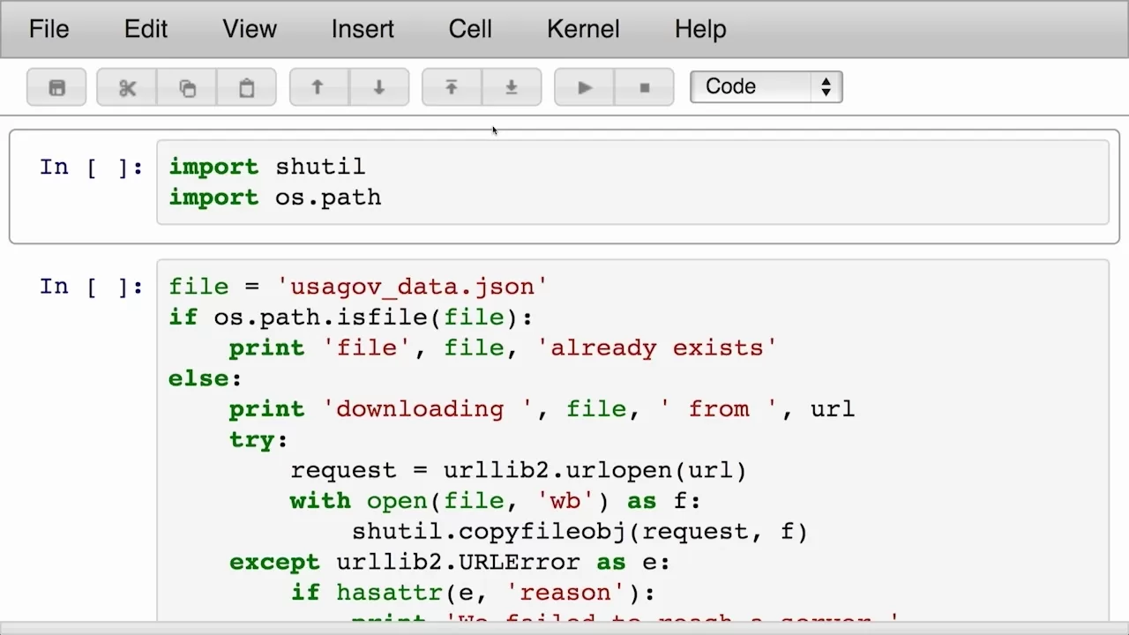This screenshot has width=1129, height=635.
Task: Paste cell using the clipboard icon
Action: pyautogui.click(x=246, y=87)
